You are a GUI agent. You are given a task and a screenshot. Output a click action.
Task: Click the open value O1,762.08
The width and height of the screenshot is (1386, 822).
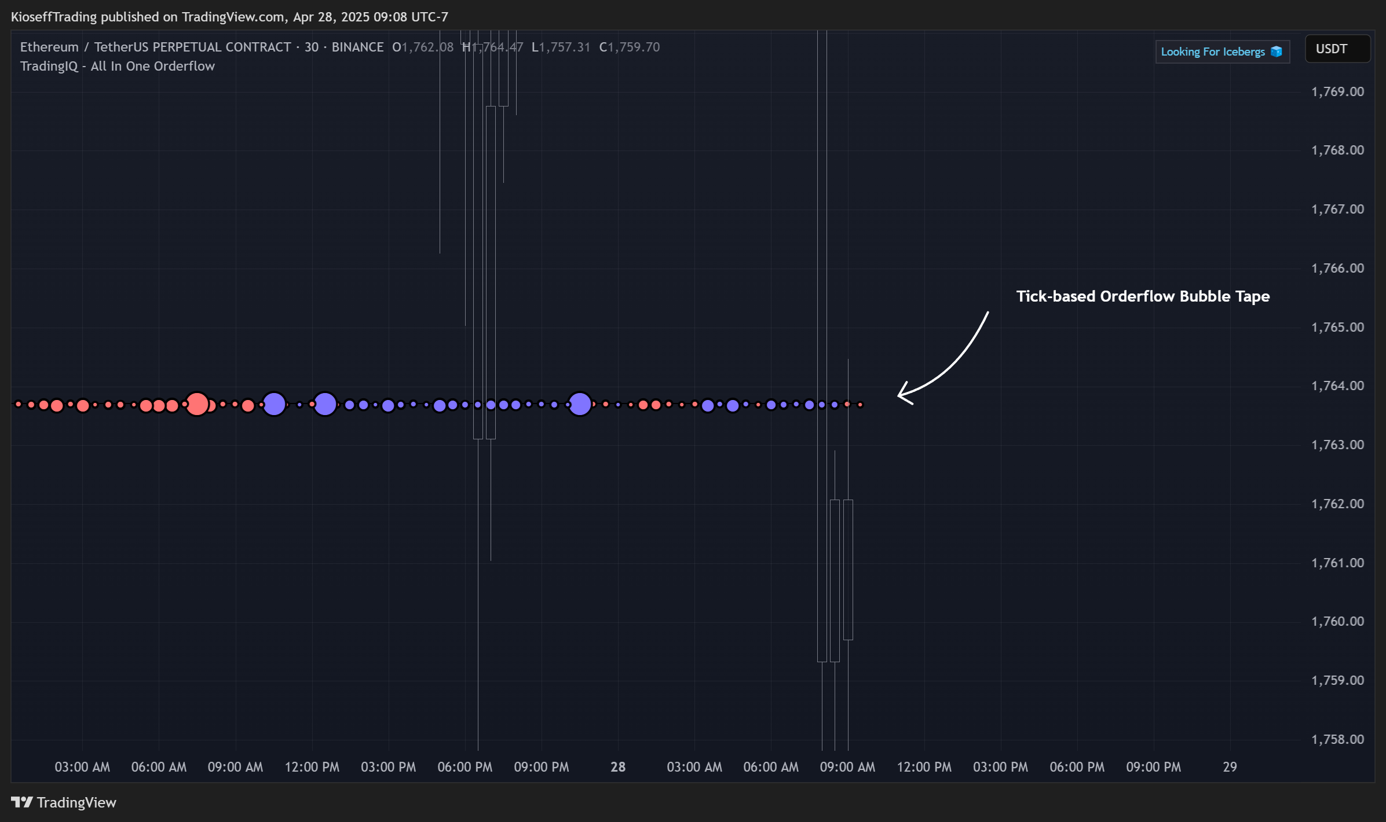click(x=423, y=47)
